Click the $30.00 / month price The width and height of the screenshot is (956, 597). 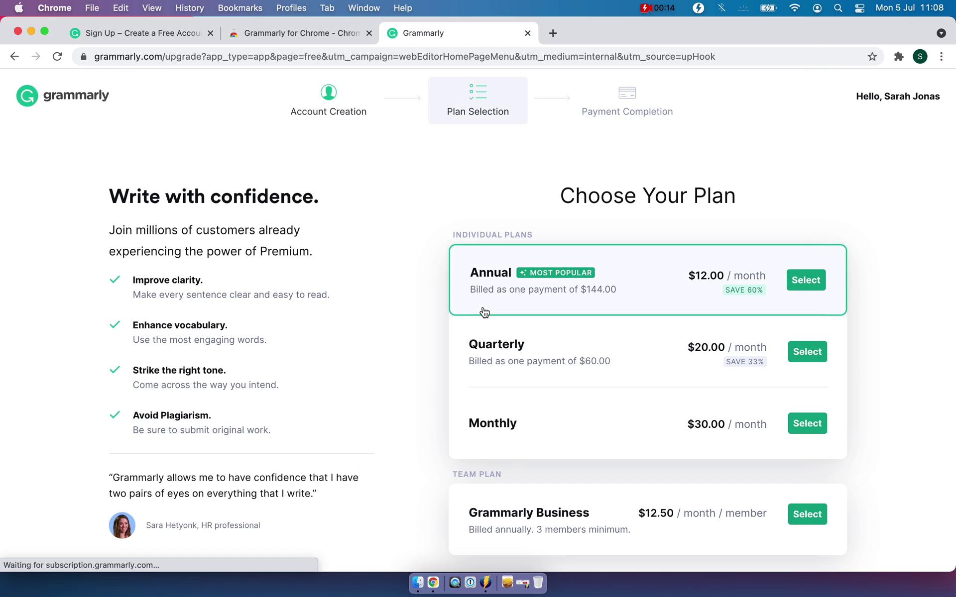point(727,424)
